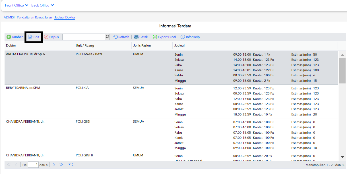This screenshot has width=347, height=174.
Task: Open Pendaftaran Rawat Jalan link
Action: click(34, 17)
